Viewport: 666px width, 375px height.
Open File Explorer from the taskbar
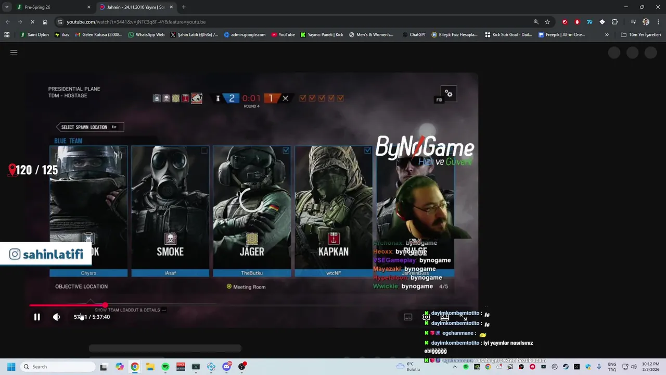pyautogui.click(x=150, y=367)
